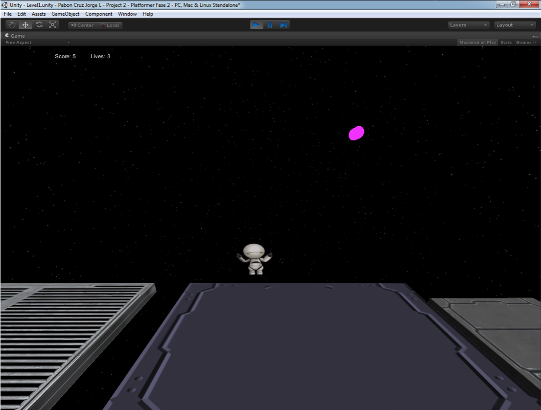Expand the Free Aspect ratio dropdown
This screenshot has height=410, width=541.
click(37, 43)
